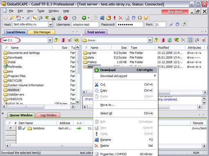Close the queue pane with small x
209x156 pixels.
[x=3, y=113]
